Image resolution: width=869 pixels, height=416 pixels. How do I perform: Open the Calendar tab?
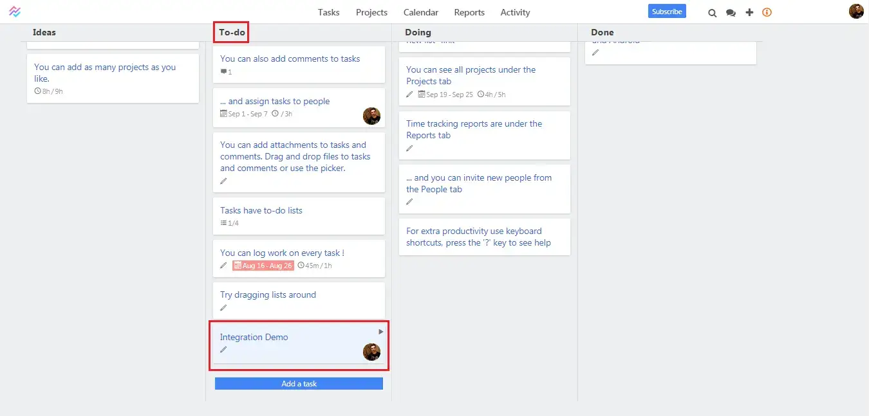pos(420,12)
